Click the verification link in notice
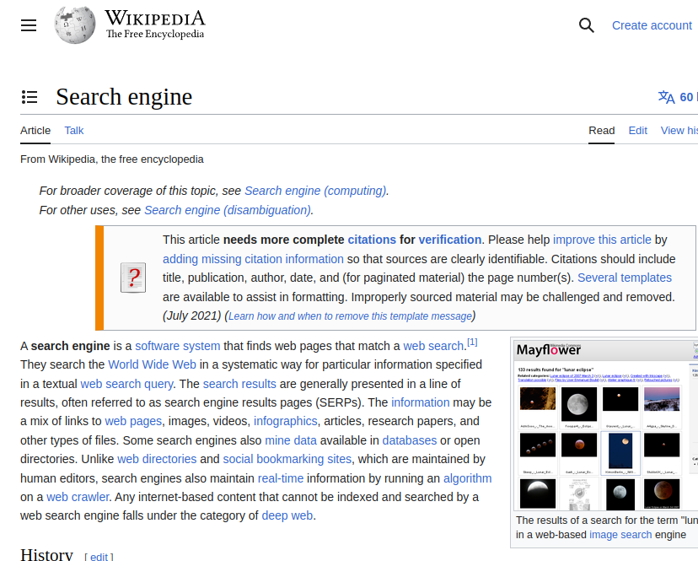 click(449, 240)
